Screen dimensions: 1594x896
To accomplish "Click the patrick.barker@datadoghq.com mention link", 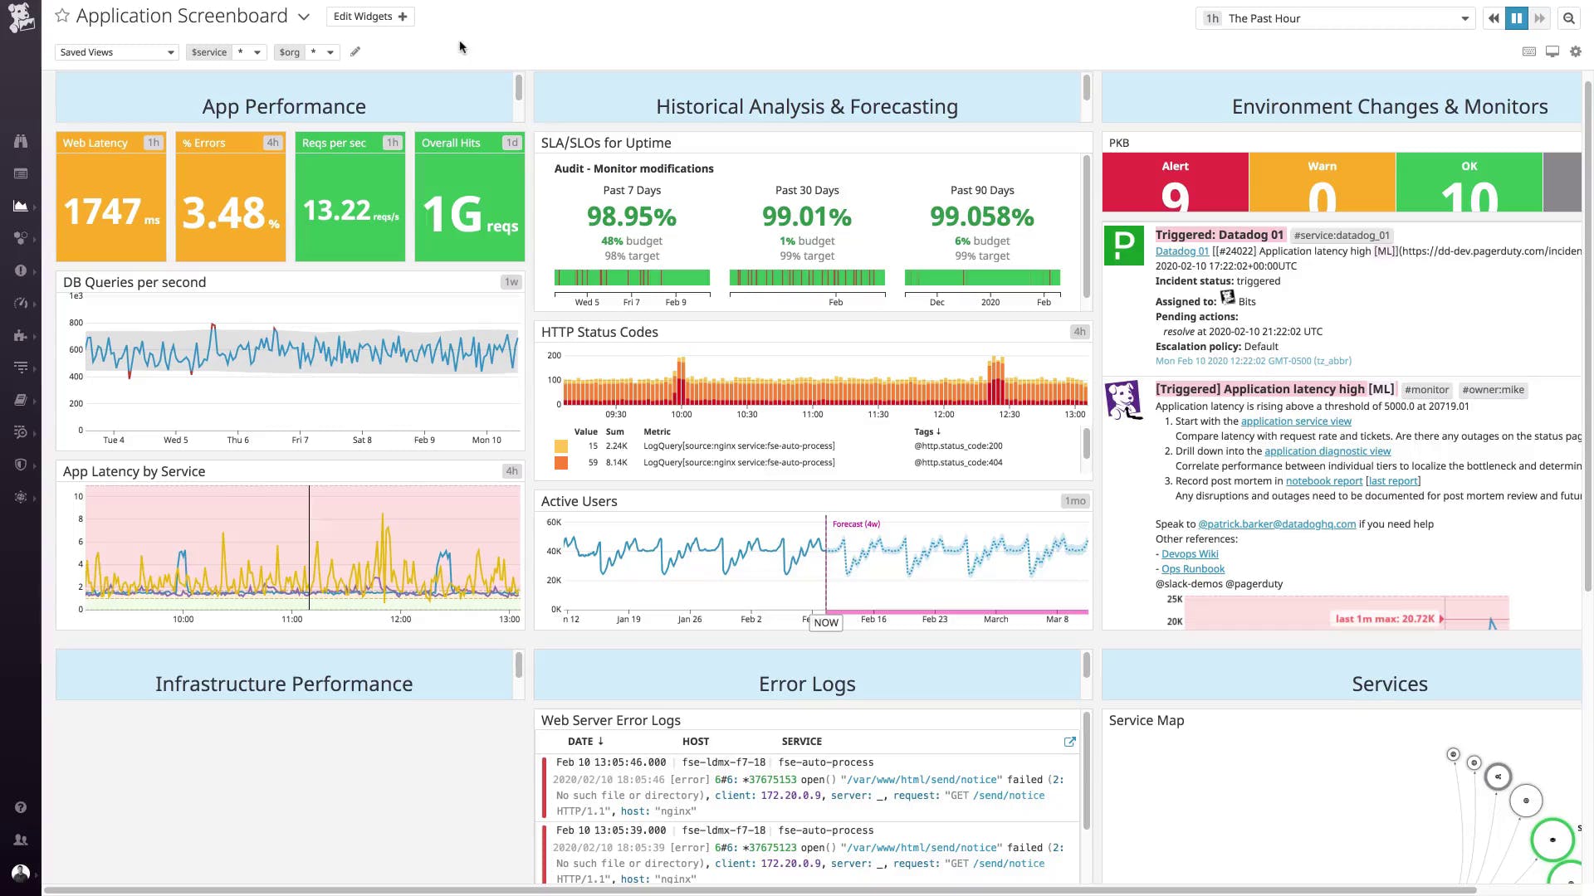I will click(x=1277, y=524).
